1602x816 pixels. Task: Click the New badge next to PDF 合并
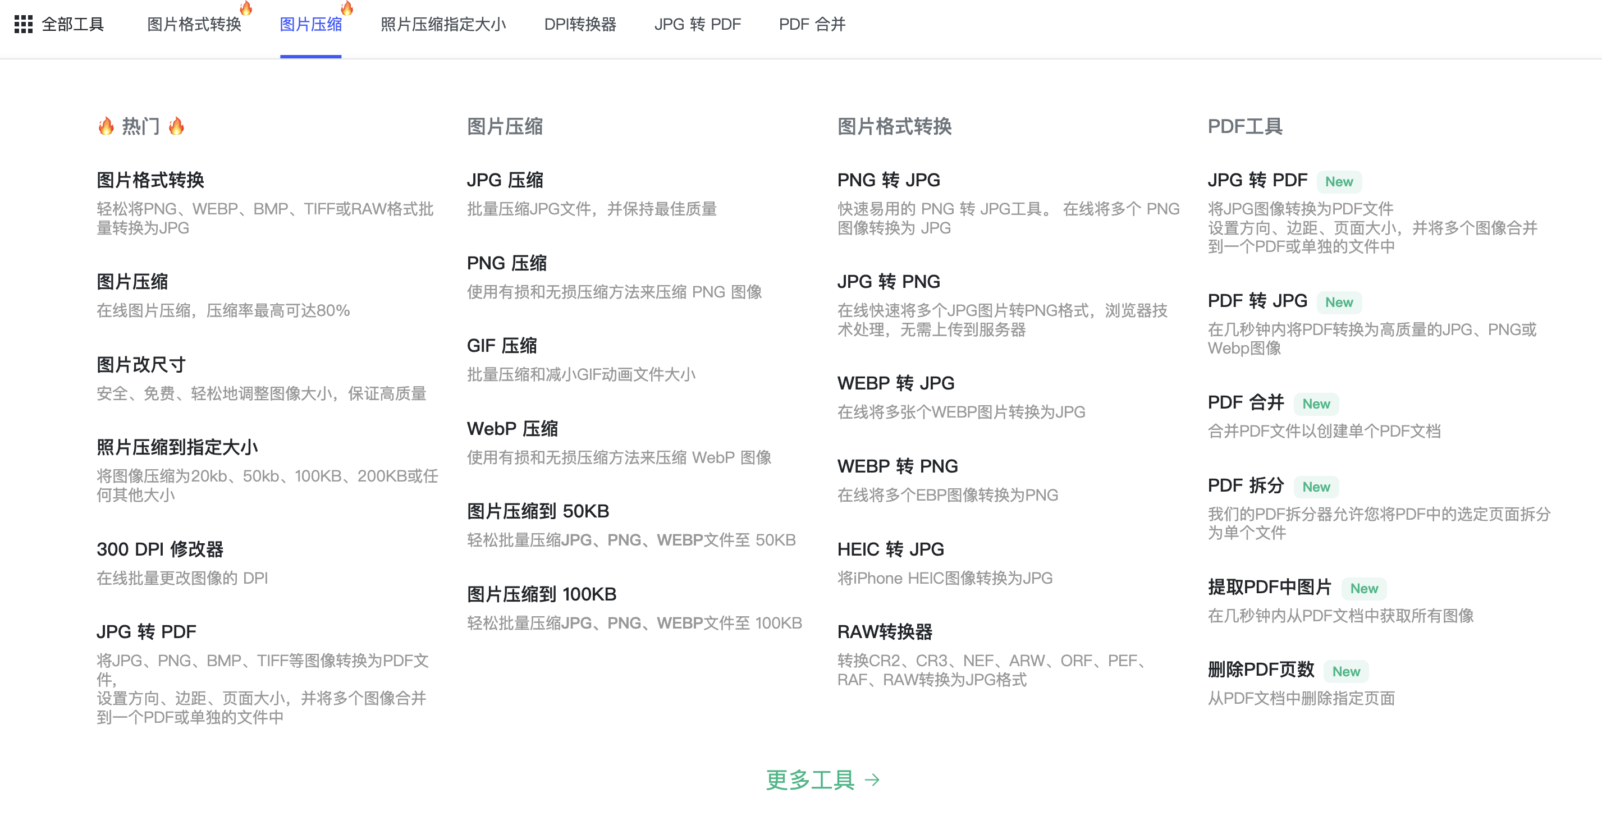coord(1316,404)
